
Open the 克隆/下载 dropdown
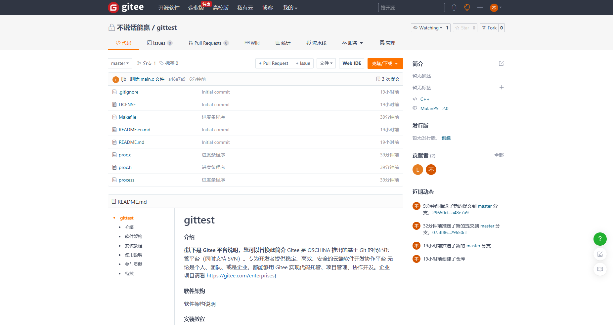[385, 63]
